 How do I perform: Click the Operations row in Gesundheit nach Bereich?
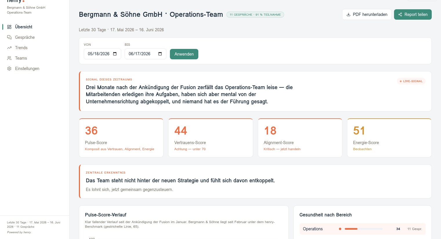click(x=362, y=229)
